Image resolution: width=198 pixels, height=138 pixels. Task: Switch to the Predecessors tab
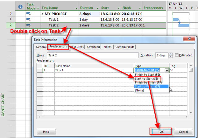[x=58, y=47]
